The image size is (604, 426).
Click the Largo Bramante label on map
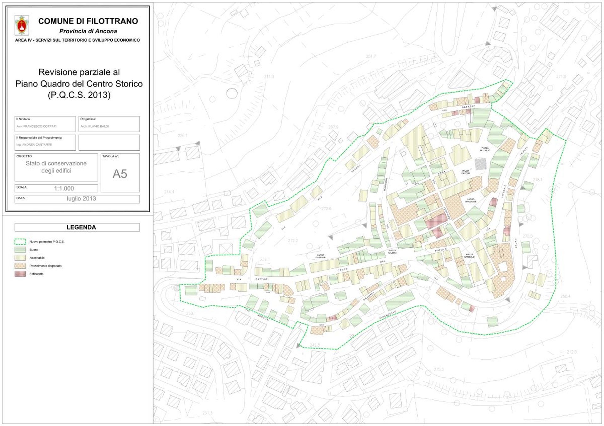click(x=471, y=200)
